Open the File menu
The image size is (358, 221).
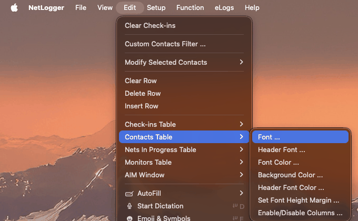(81, 8)
